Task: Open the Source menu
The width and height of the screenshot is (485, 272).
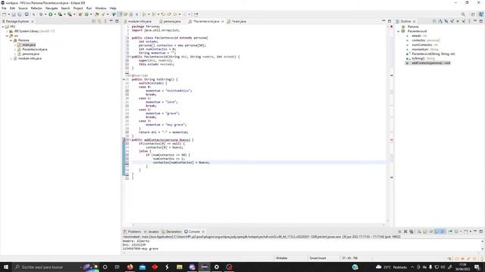Action: (x=23, y=8)
